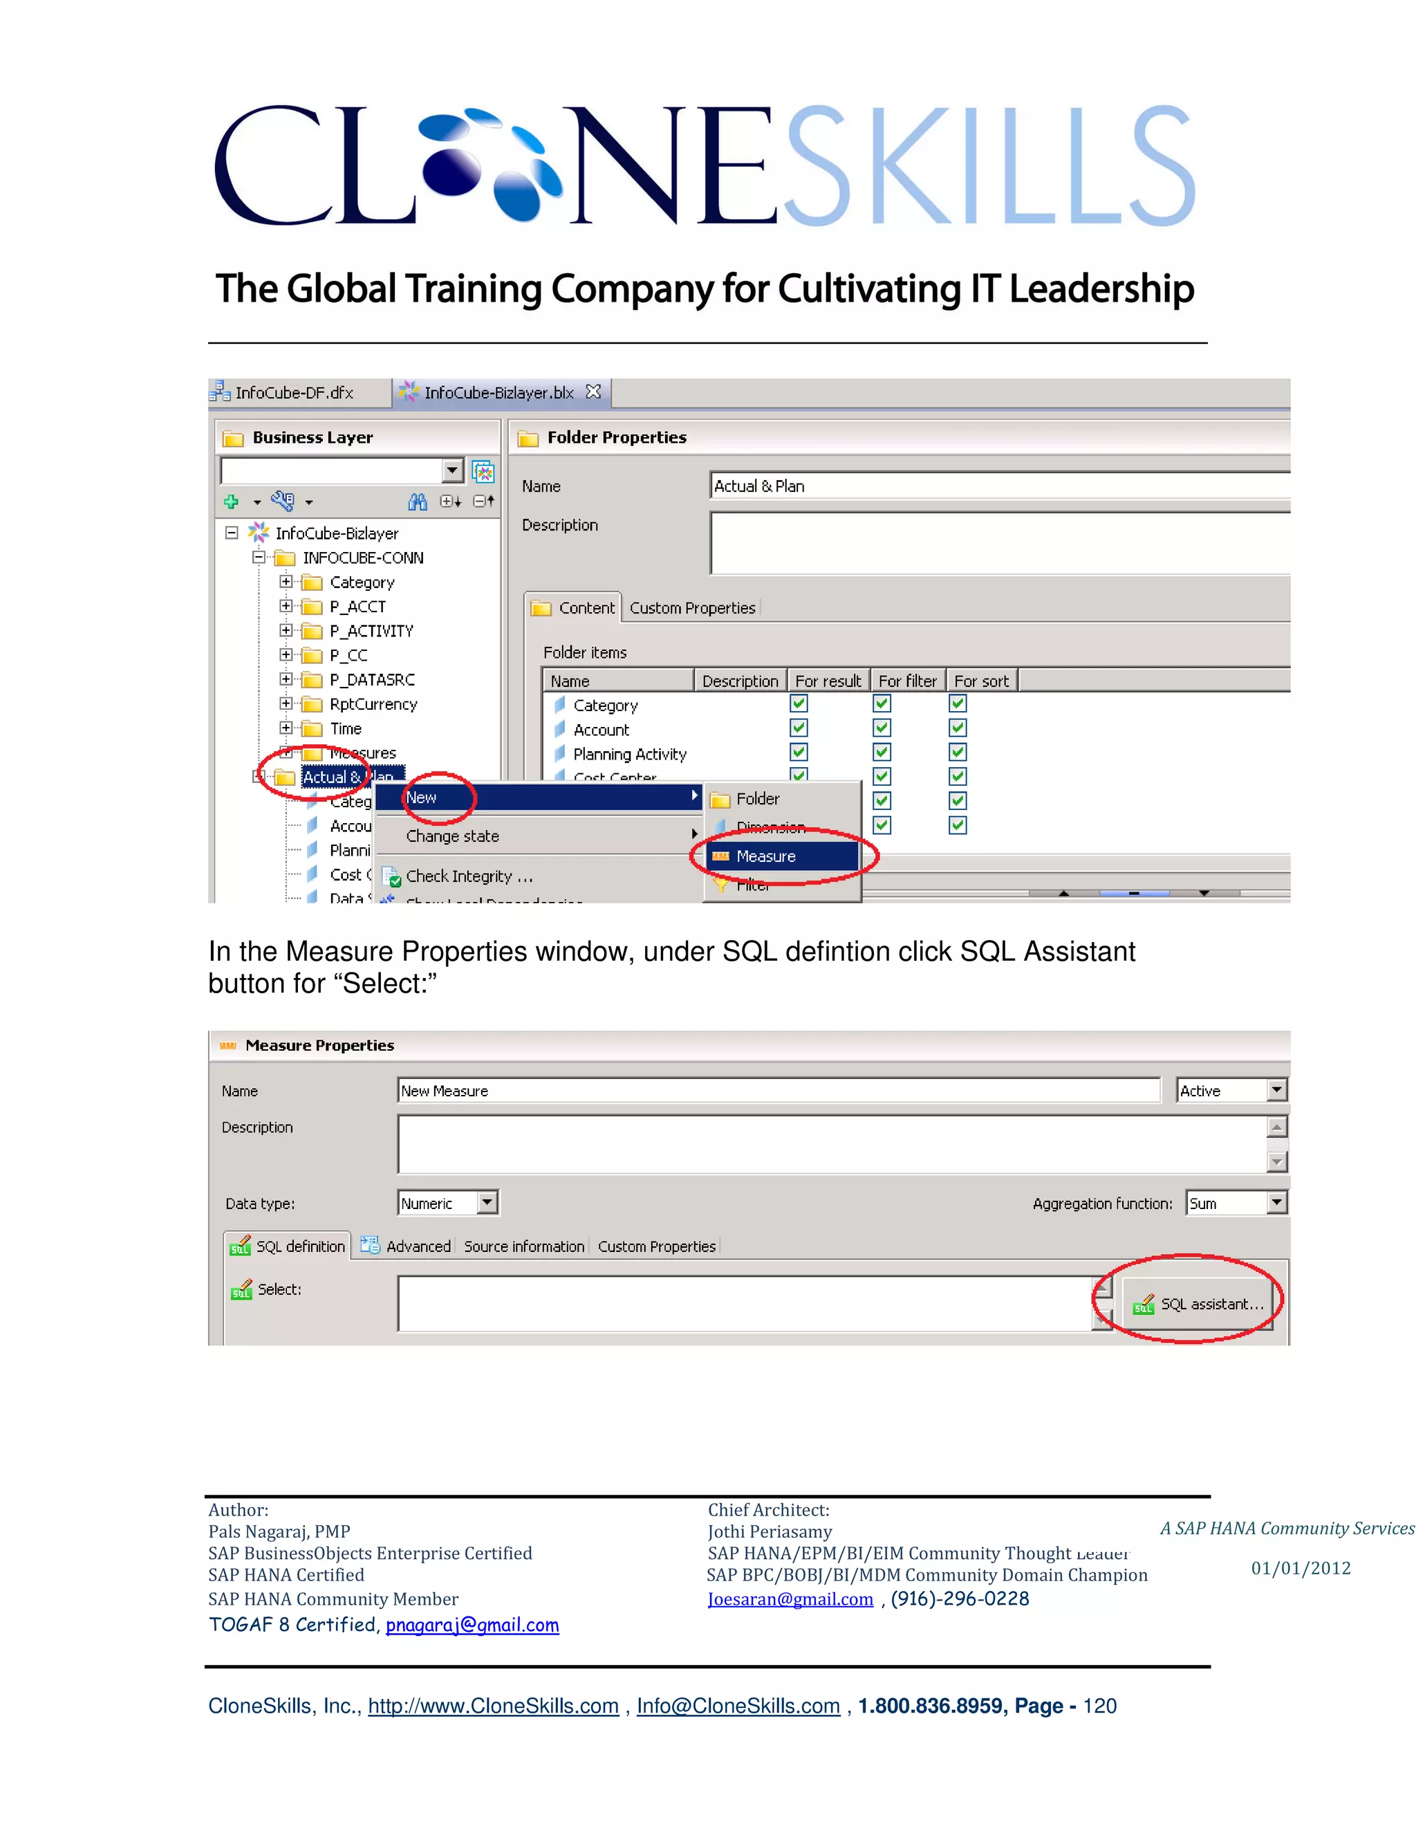Collapse the INFOCUBE-CONN folder node
The height and width of the screenshot is (1833, 1416).
coord(259,558)
